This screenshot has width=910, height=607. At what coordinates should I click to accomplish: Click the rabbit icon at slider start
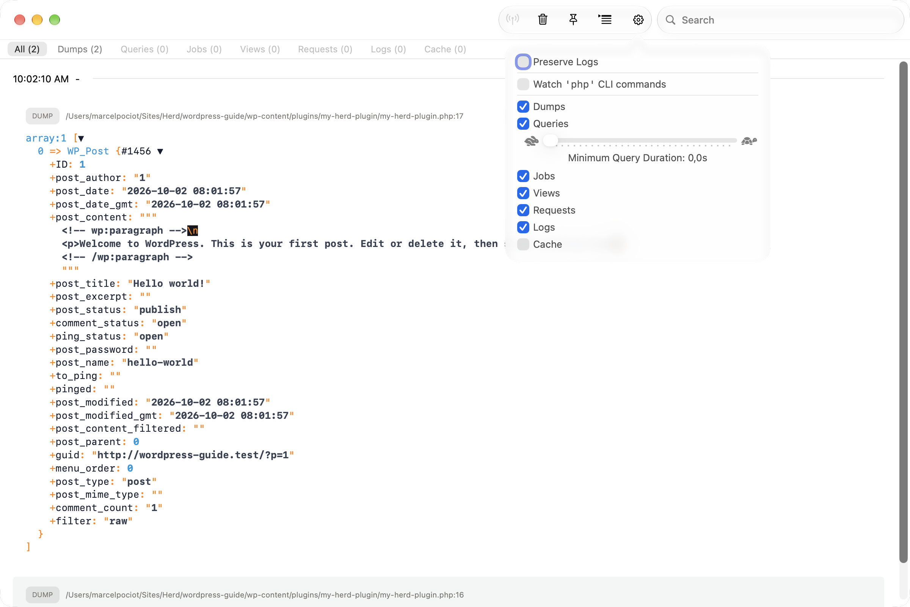tap(531, 141)
